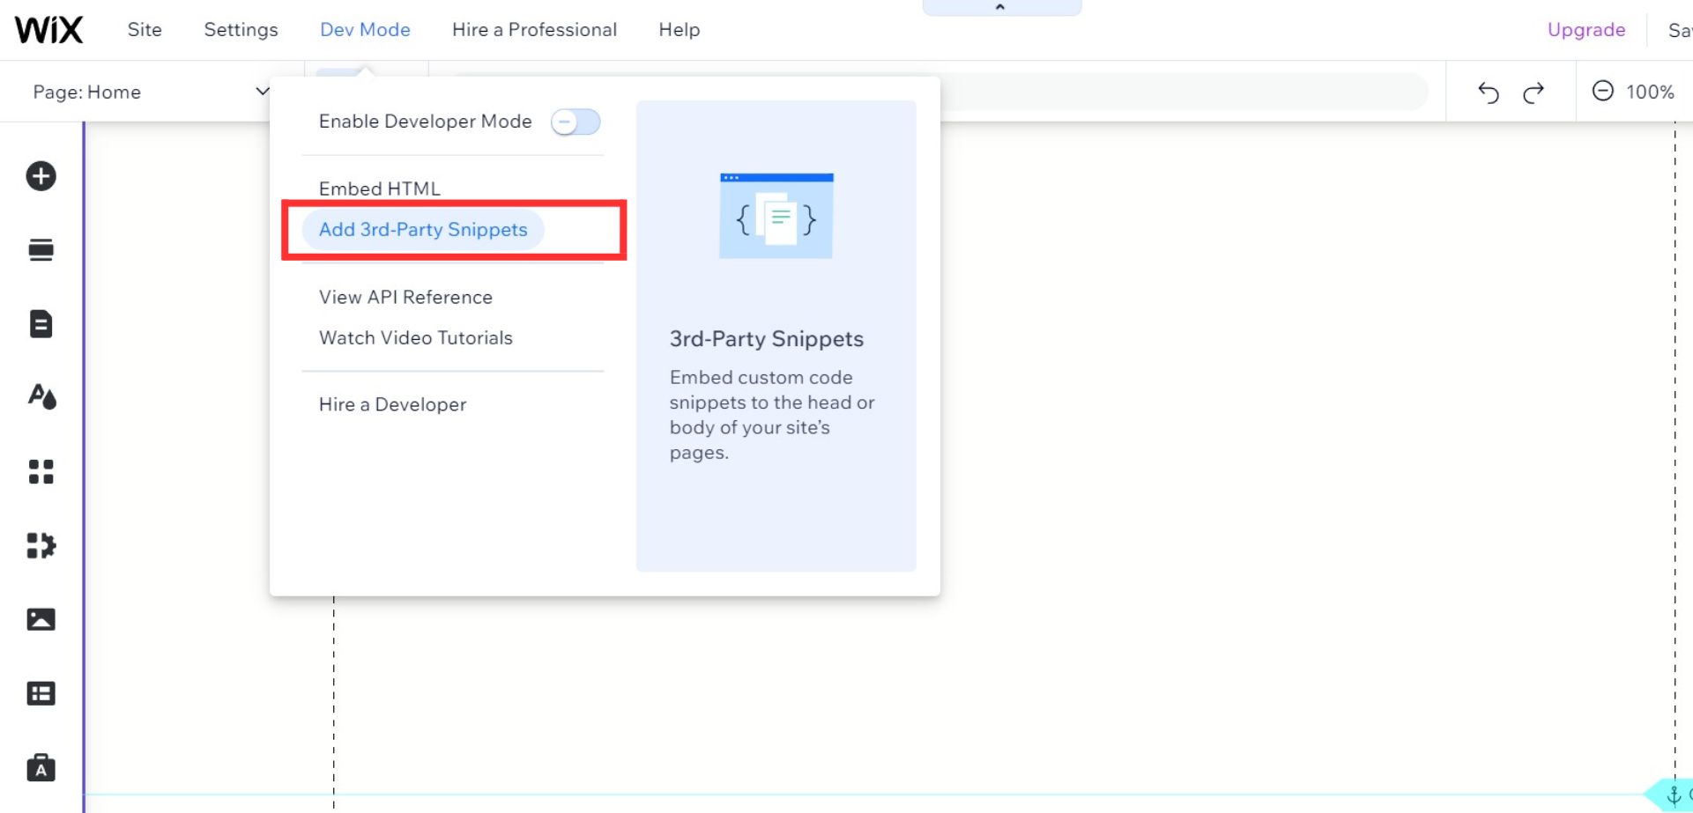Click the Undo arrow

(x=1489, y=92)
